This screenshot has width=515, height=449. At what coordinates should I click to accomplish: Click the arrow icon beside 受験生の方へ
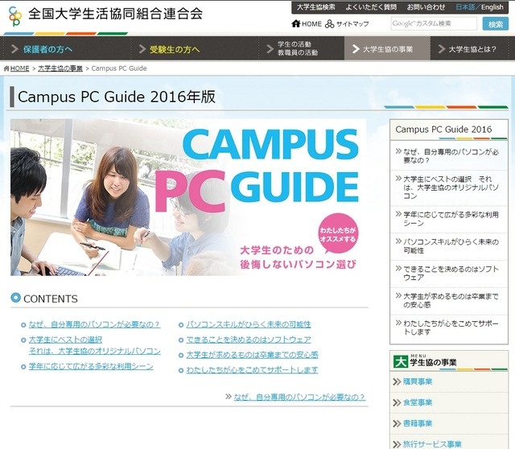(142, 49)
